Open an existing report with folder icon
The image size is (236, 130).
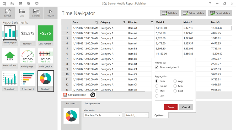[x=12, y=4]
